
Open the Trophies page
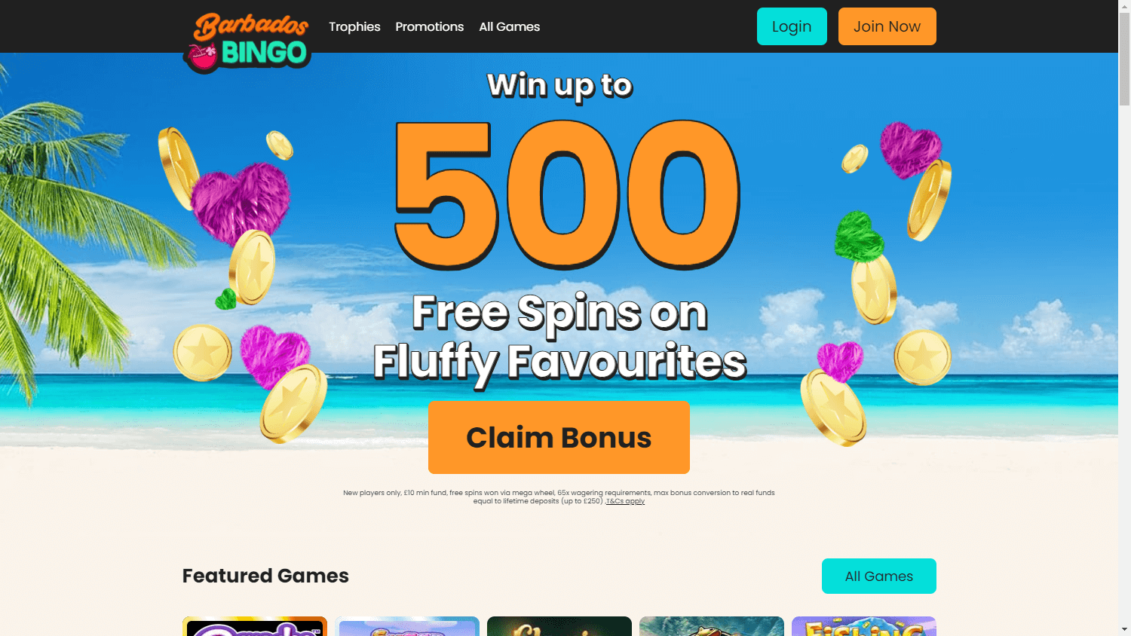[354, 26]
